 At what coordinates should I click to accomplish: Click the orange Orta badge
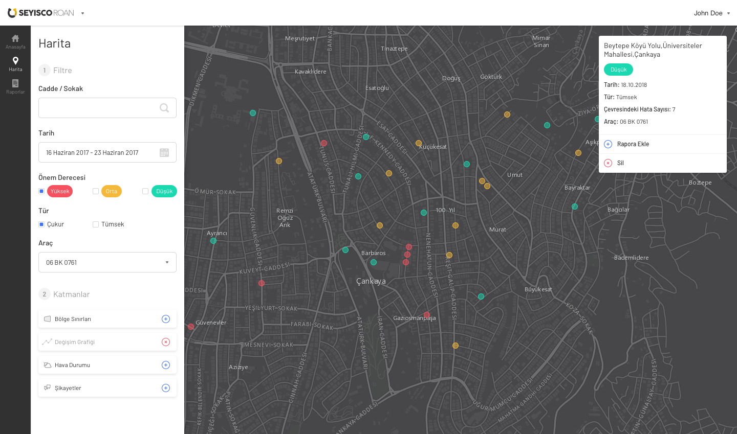[112, 191]
